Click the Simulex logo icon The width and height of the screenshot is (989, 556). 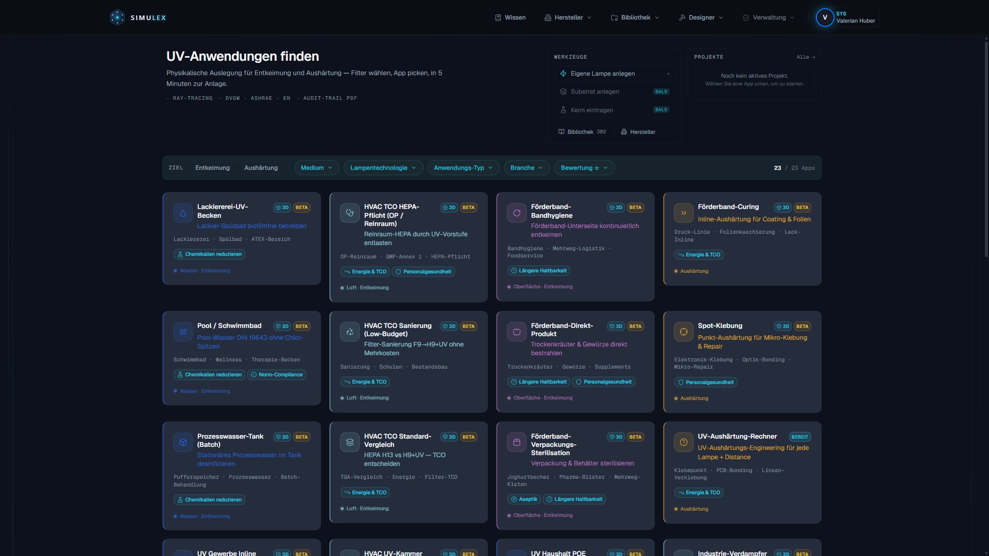pyautogui.click(x=117, y=18)
